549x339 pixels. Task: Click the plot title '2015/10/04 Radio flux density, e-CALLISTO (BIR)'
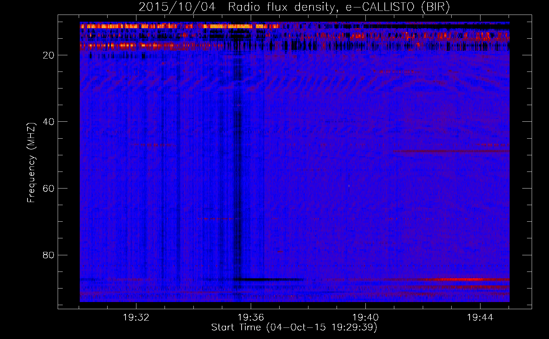click(x=295, y=7)
